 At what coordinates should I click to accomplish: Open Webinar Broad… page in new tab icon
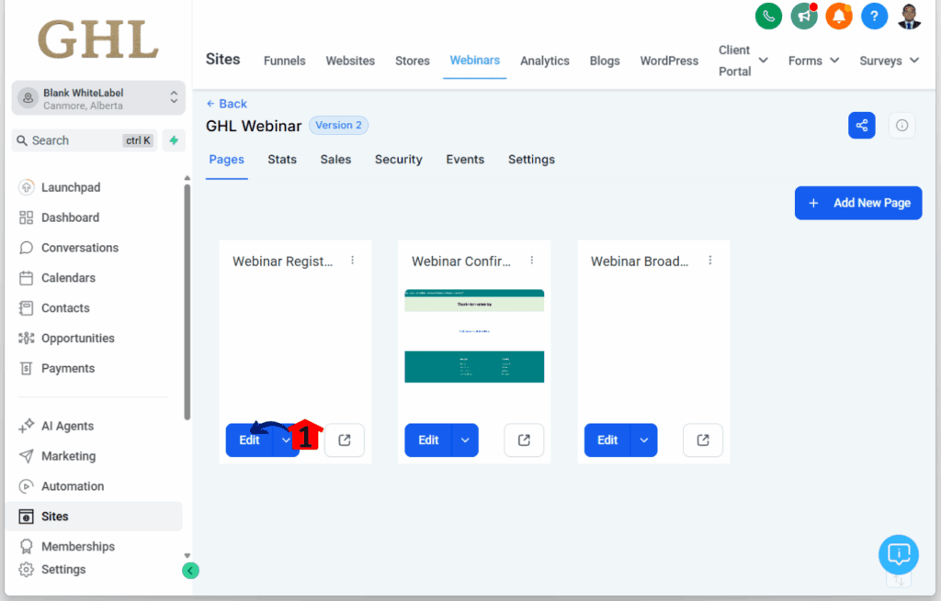point(703,440)
